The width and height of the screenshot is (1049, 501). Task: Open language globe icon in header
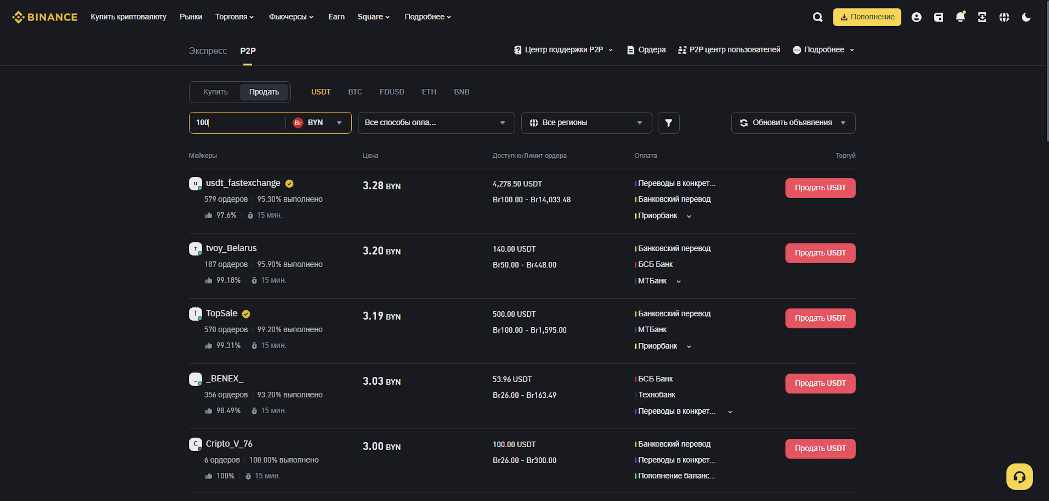pyautogui.click(x=1004, y=17)
